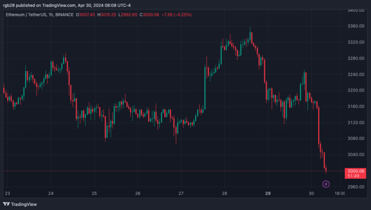
Task: Click the purple lightning bolt icon
Action: coord(326,184)
